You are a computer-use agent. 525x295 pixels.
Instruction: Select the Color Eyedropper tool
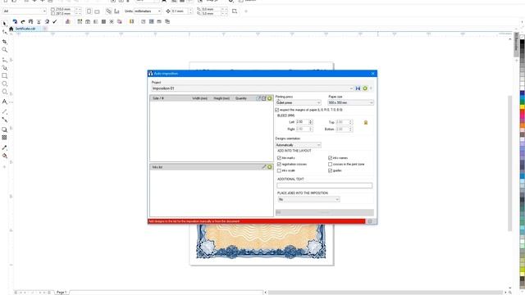(4, 147)
